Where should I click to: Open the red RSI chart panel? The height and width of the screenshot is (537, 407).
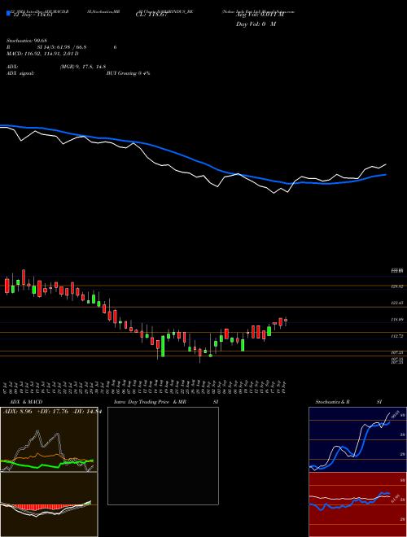tap(357, 504)
